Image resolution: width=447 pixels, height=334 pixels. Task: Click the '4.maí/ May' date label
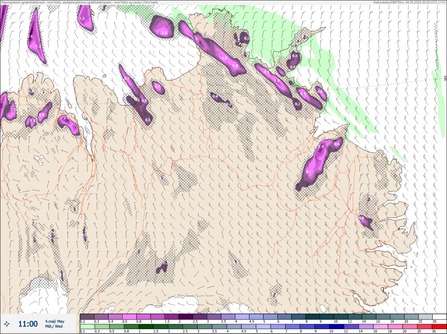click(54, 321)
